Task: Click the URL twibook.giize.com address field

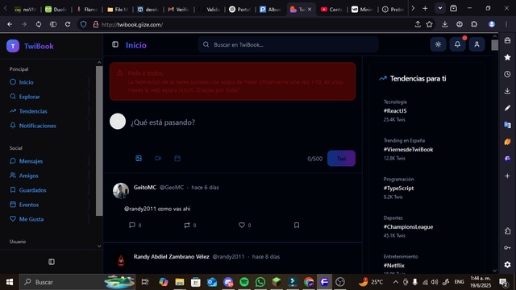Action: pyautogui.click(x=132, y=25)
